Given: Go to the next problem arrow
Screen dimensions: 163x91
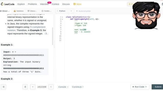Looking at the screenshot, I should [51, 87].
